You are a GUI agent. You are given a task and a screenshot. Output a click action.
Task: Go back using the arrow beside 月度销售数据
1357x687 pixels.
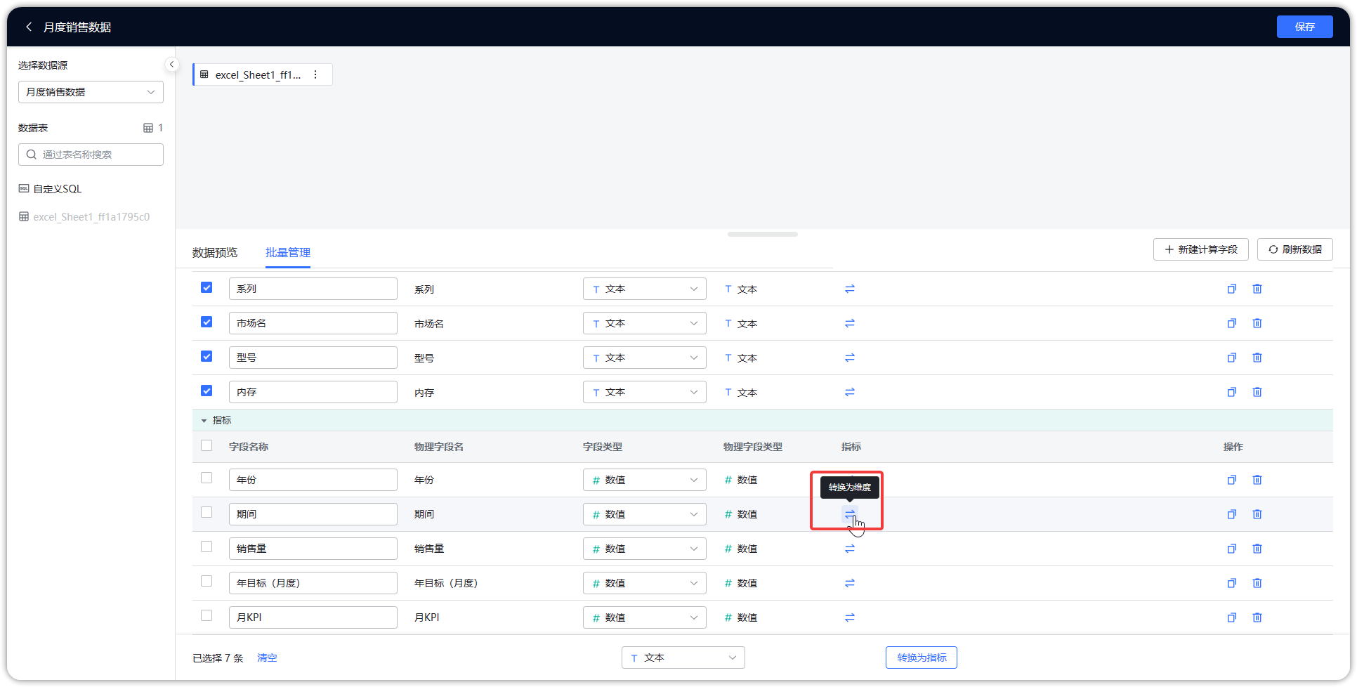coord(29,27)
